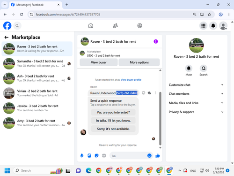Expand Chat members section
This screenshot has width=234, height=176.
tap(196, 94)
